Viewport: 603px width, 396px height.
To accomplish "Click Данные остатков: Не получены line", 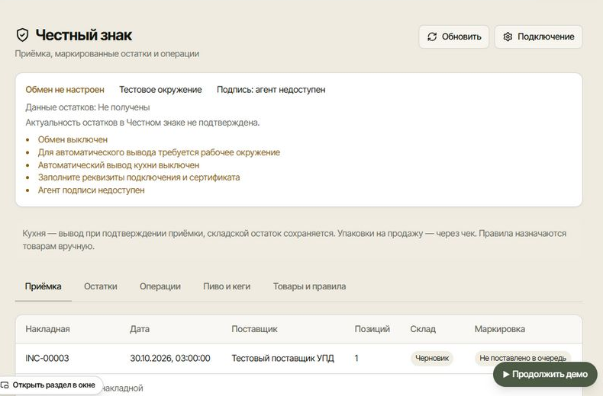I will pyautogui.click(x=88, y=107).
